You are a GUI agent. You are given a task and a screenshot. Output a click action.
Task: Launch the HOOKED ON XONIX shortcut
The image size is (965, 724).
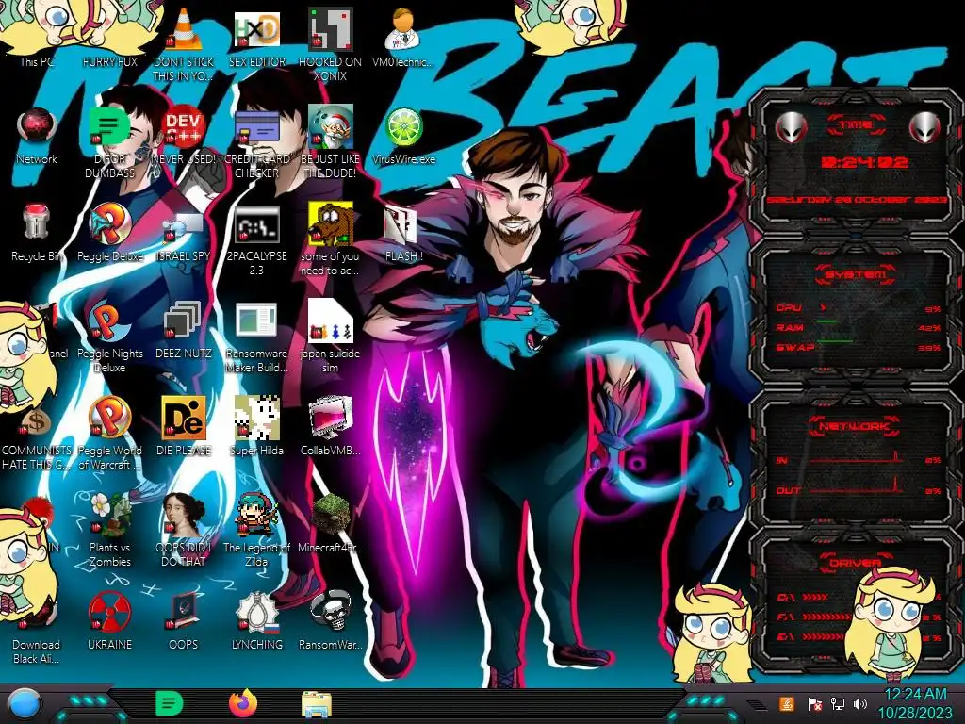(331, 43)
